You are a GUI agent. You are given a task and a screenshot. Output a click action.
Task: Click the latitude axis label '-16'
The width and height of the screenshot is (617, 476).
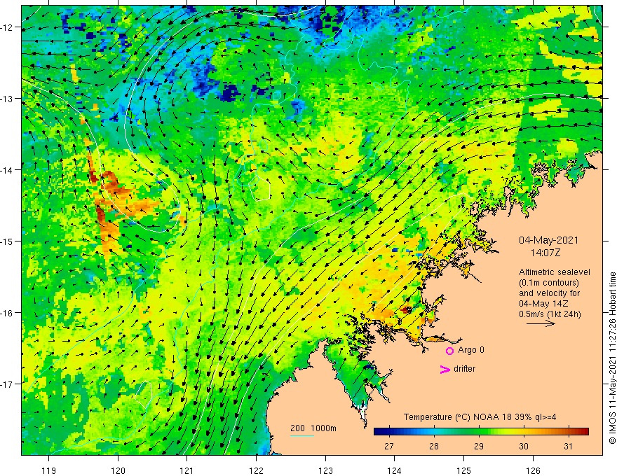pyautogui.click(x=7, y=313)
